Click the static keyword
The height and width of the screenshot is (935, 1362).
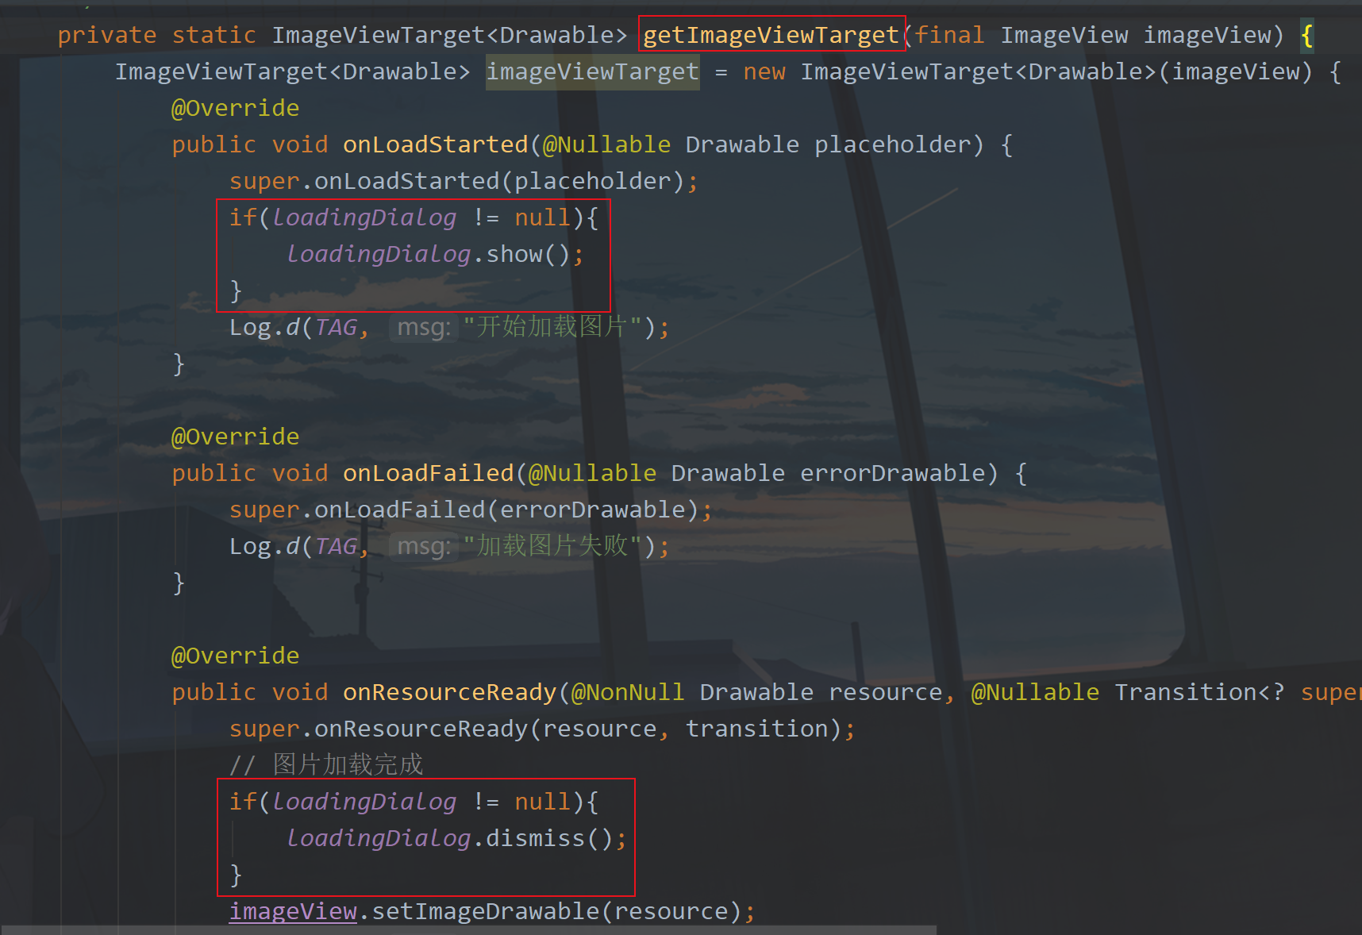(x=214, y=35)
